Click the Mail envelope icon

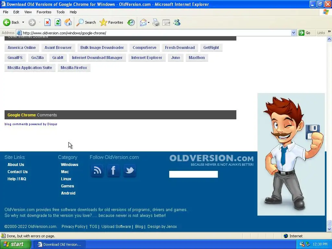(x=143, y=22)
